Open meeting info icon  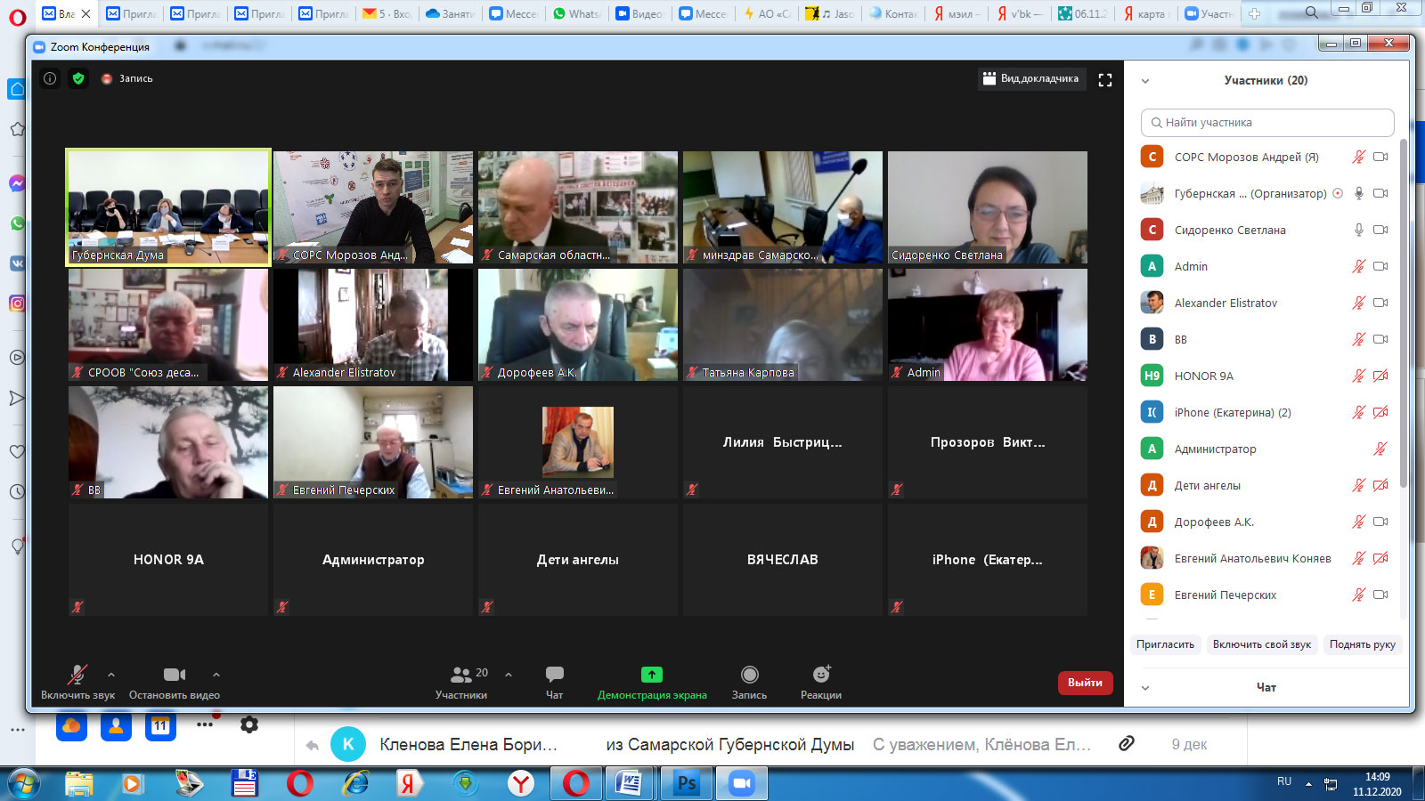click(50, 78)
